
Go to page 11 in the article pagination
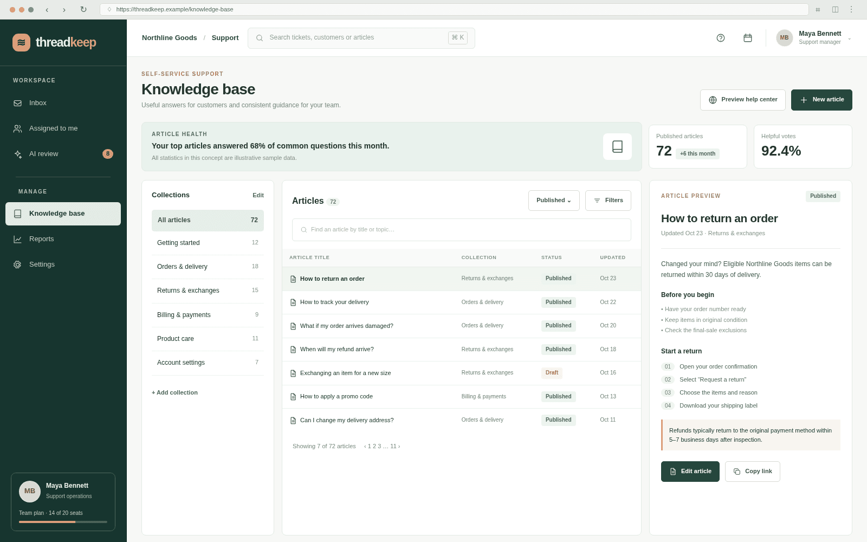click(393, 446)
